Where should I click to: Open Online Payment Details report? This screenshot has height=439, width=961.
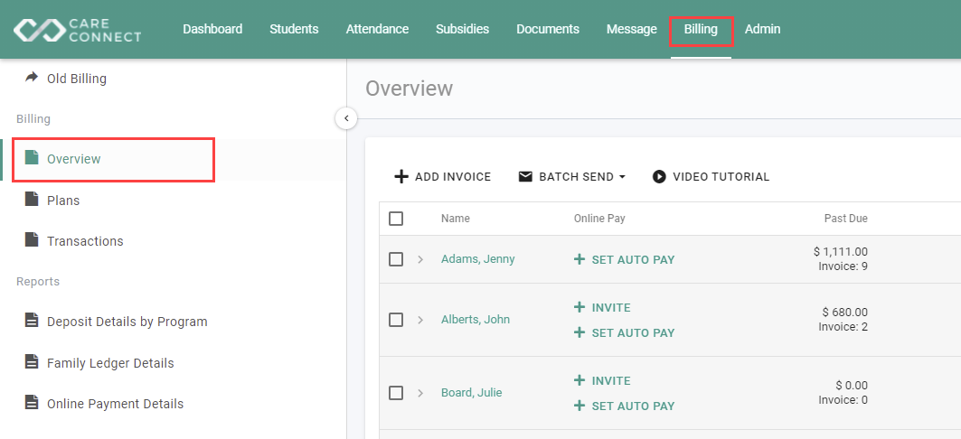[x=115, y=404]
